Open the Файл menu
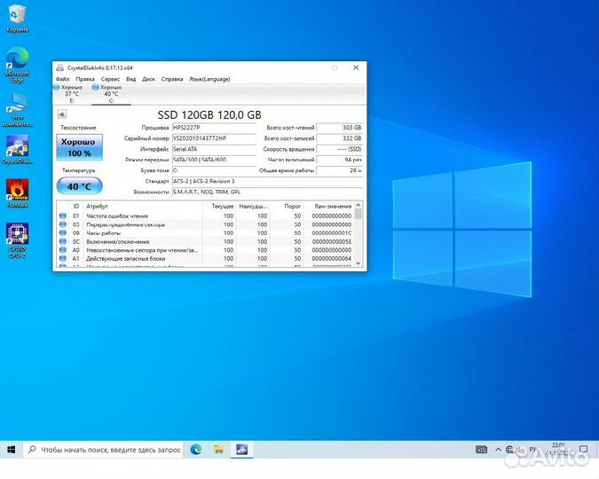The height and width of the screenshot is (479, 599). pyautogui.click(x=62, y=79)
